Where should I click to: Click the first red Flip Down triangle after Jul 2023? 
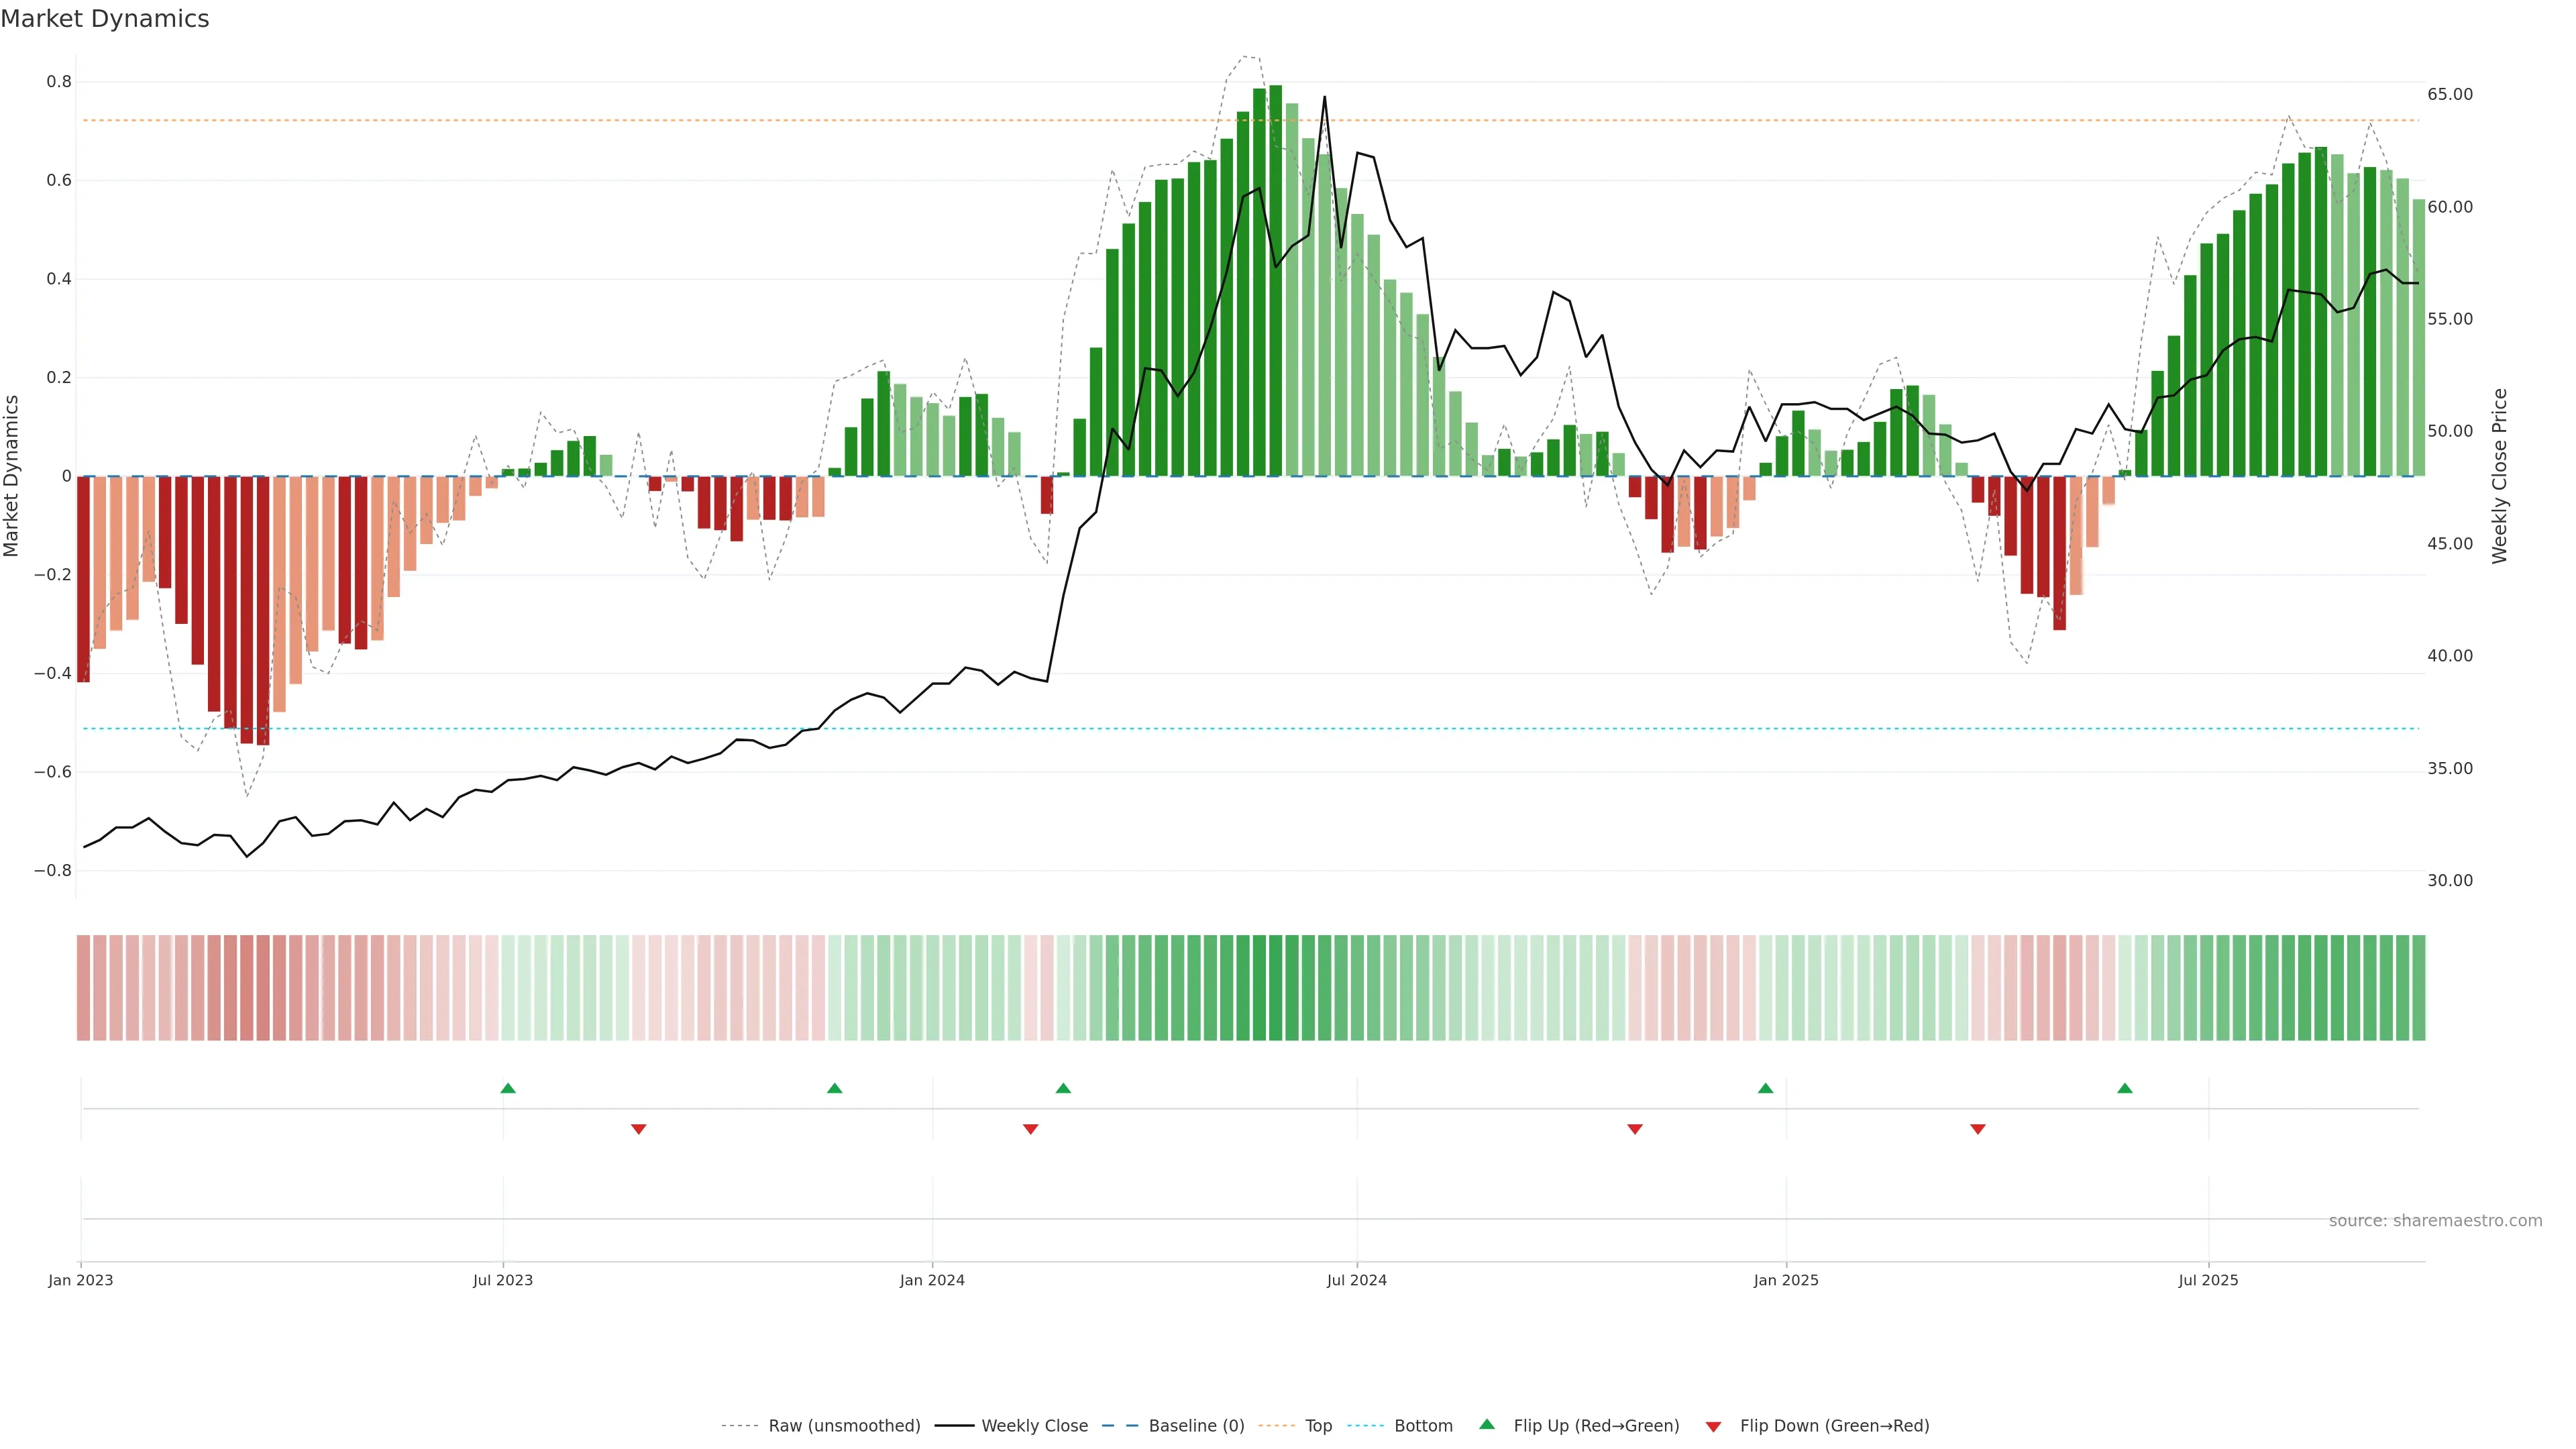639,1129
